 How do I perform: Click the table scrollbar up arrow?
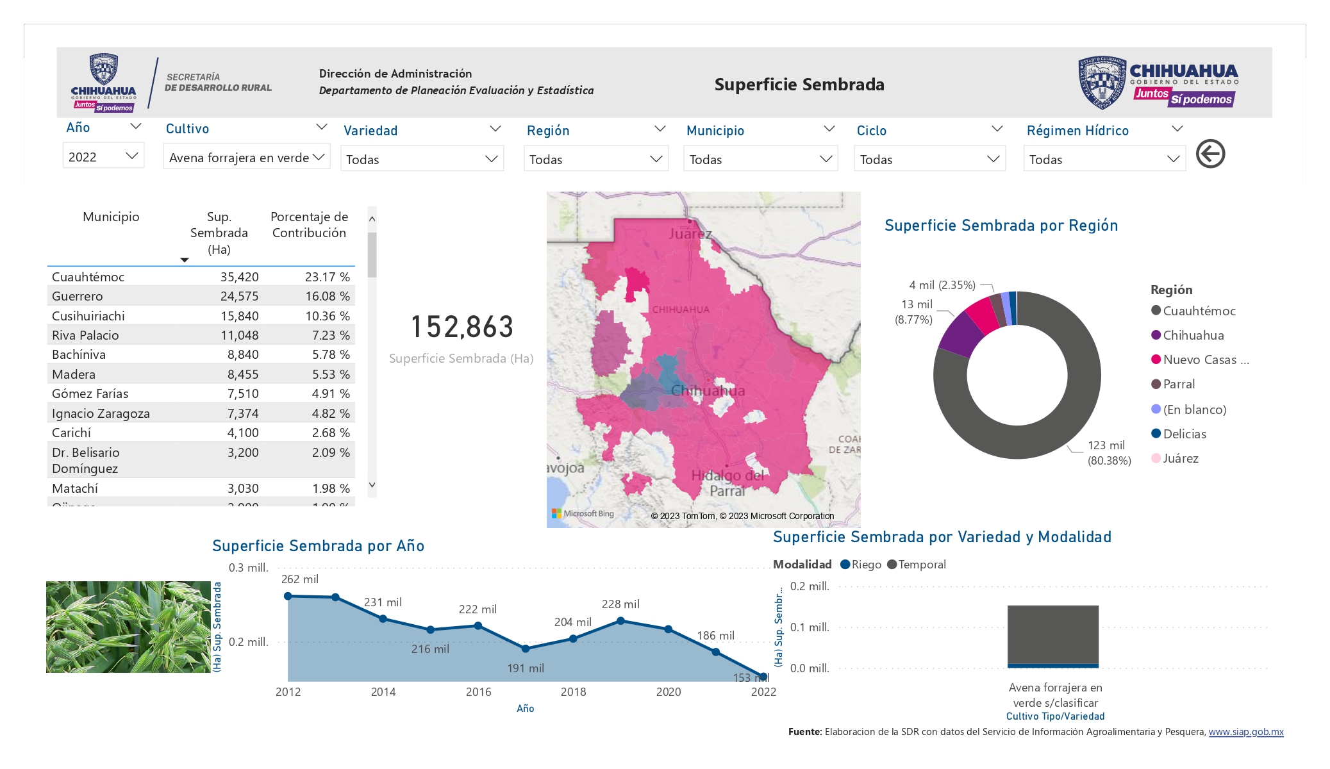pos(372,219)
